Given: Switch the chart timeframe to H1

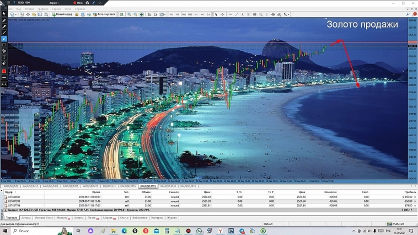Looking at the screenshot, I should point(196,14).
